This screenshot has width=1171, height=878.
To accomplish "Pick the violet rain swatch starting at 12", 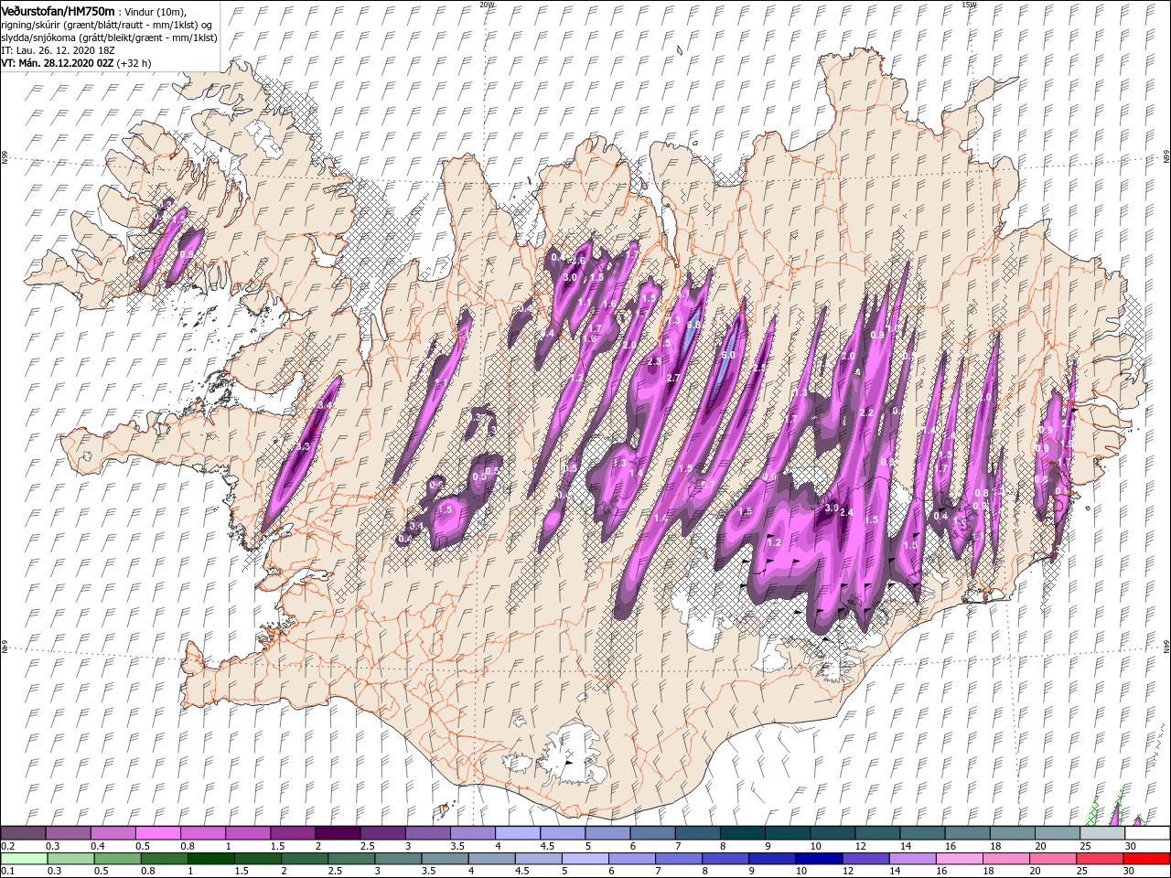I will (865, 859).
